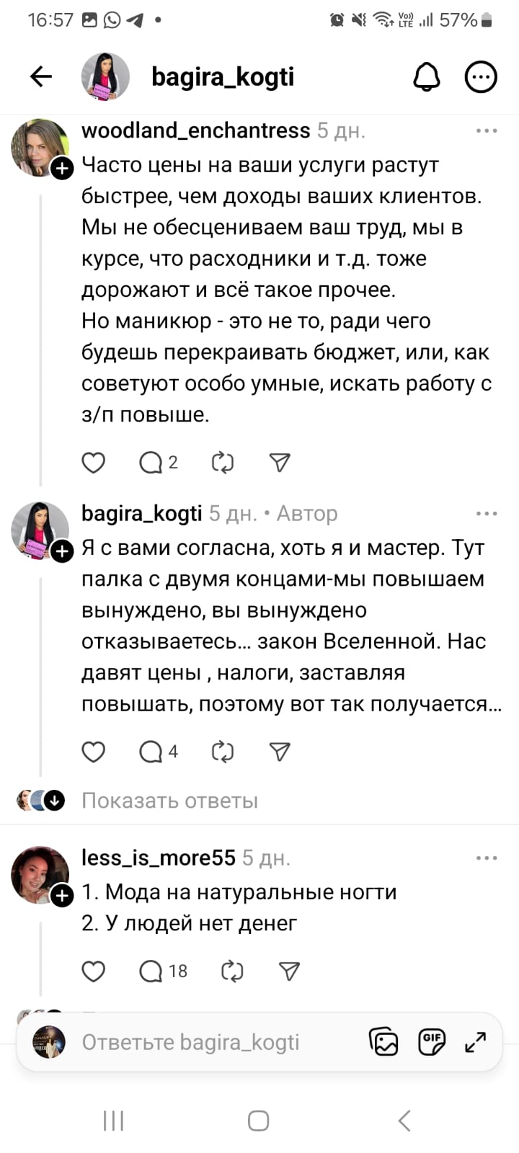Screen dimensions: 519x1153
Task: Attach an image in the reply field
Action: (383, 1042)
